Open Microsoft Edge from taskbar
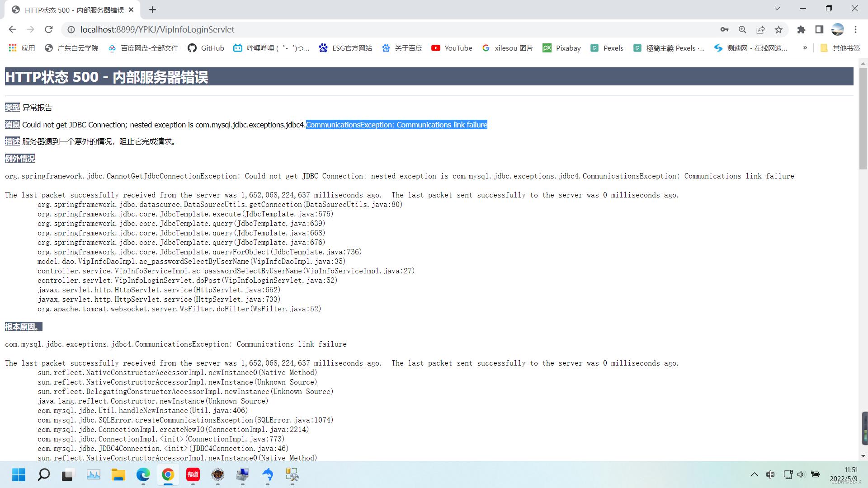The height and width of the screenshot is (488, 868). click(x=143, y=474)
